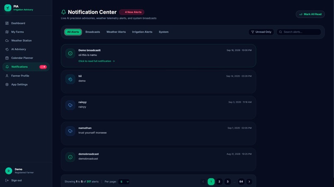This screenshot has width=334, height=187.
Task: Click the info icon on Demo broadcastt
Action: pos(70,53)
